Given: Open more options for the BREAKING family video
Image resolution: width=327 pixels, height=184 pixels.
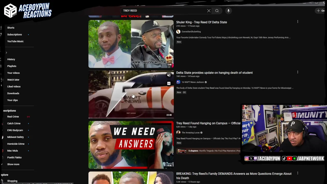Looking at the screenshot, I should coord(298,173).
